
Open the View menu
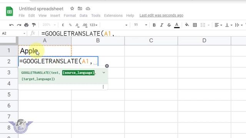(43, 15)
